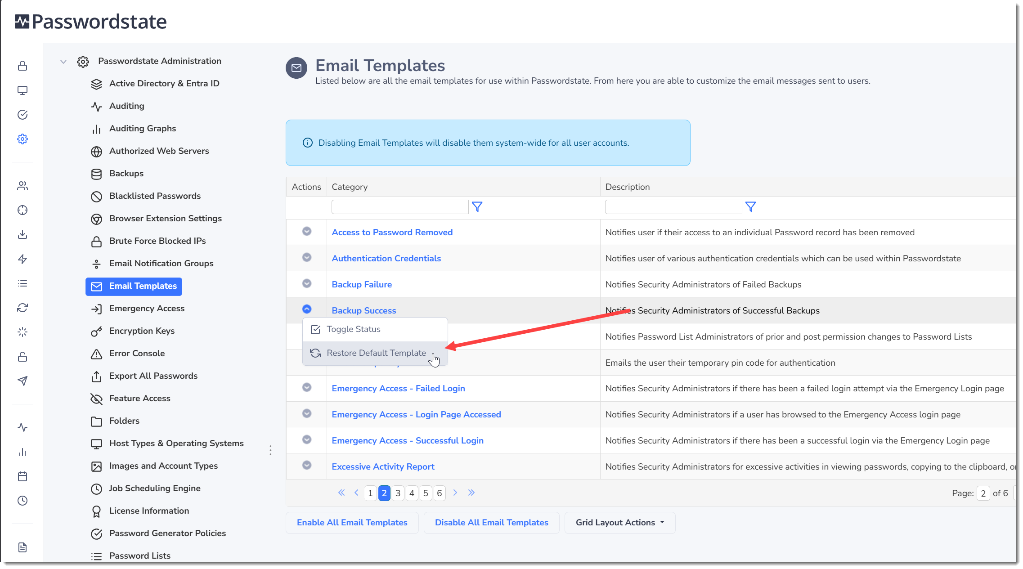
Task: Click Disable All Email Templates button
Action: (x=492, y=523)
